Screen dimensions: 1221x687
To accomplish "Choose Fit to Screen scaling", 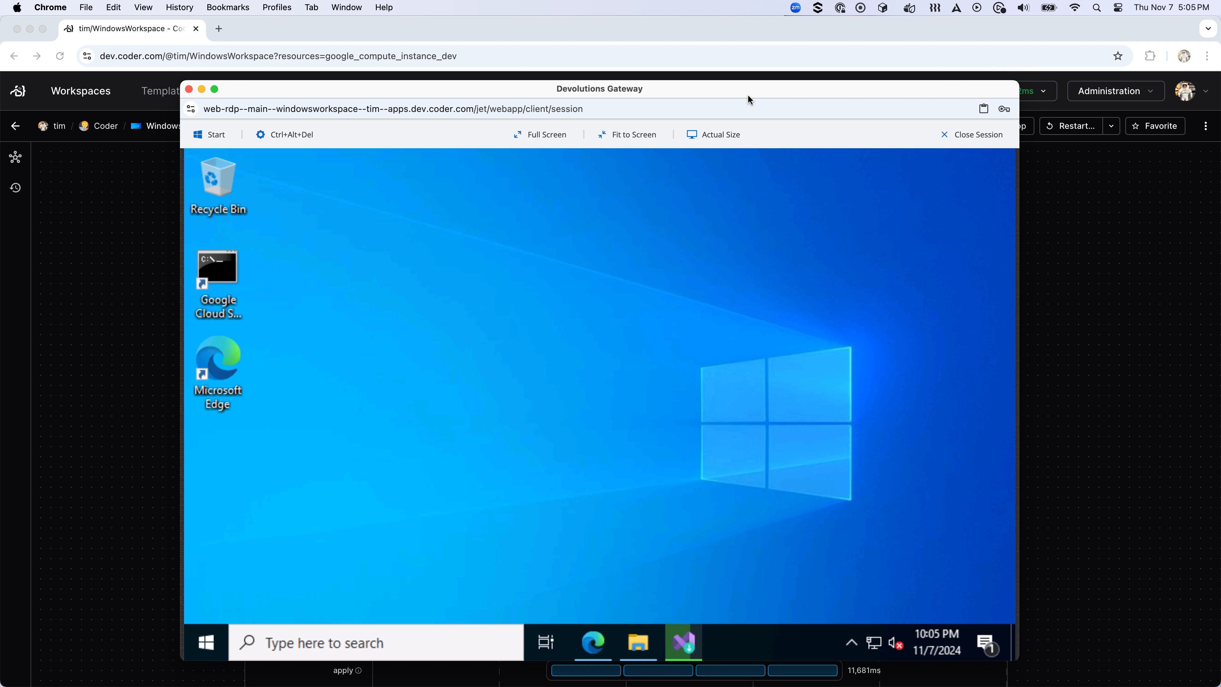I will tap(627, 135).
